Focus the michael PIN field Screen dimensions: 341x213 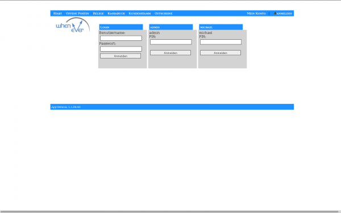(221, 42)
